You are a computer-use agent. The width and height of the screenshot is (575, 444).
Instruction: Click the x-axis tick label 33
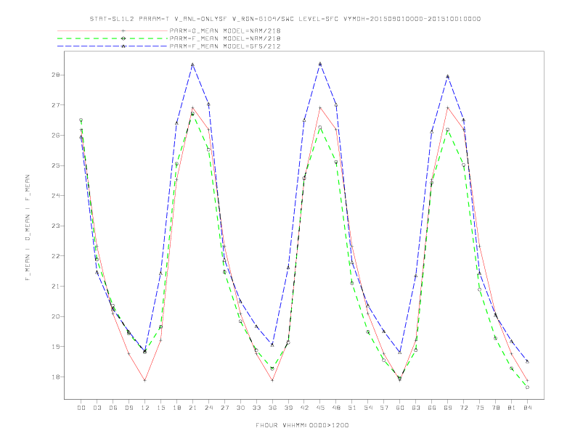[x=256, y=408]
